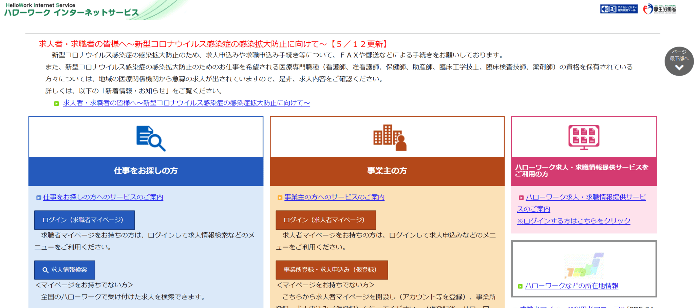Open ハローワークなどの所在地情報 link
This screenshot has height=308, width=695.
tap(571, 286)
